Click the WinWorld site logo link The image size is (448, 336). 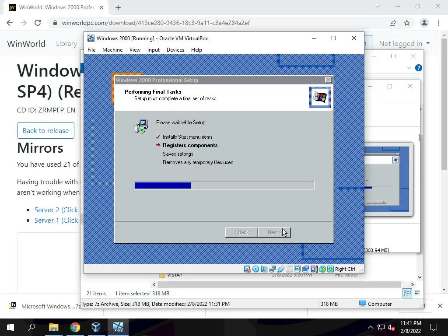(x=26, y=43)
